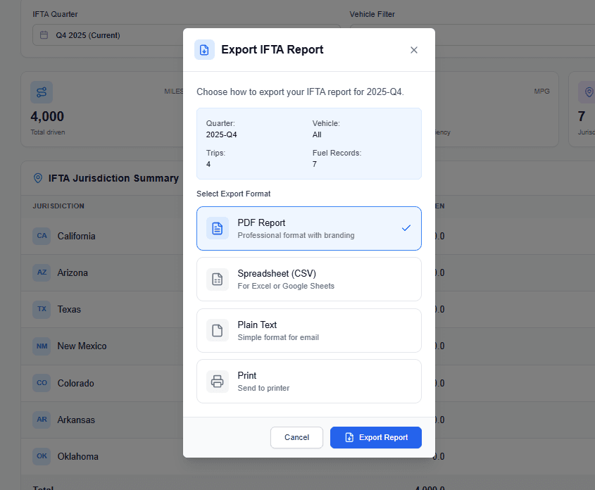This screenshot has height=490, width=595.
Task: Click the Export Report button
Action: click(x=375, y=437)
